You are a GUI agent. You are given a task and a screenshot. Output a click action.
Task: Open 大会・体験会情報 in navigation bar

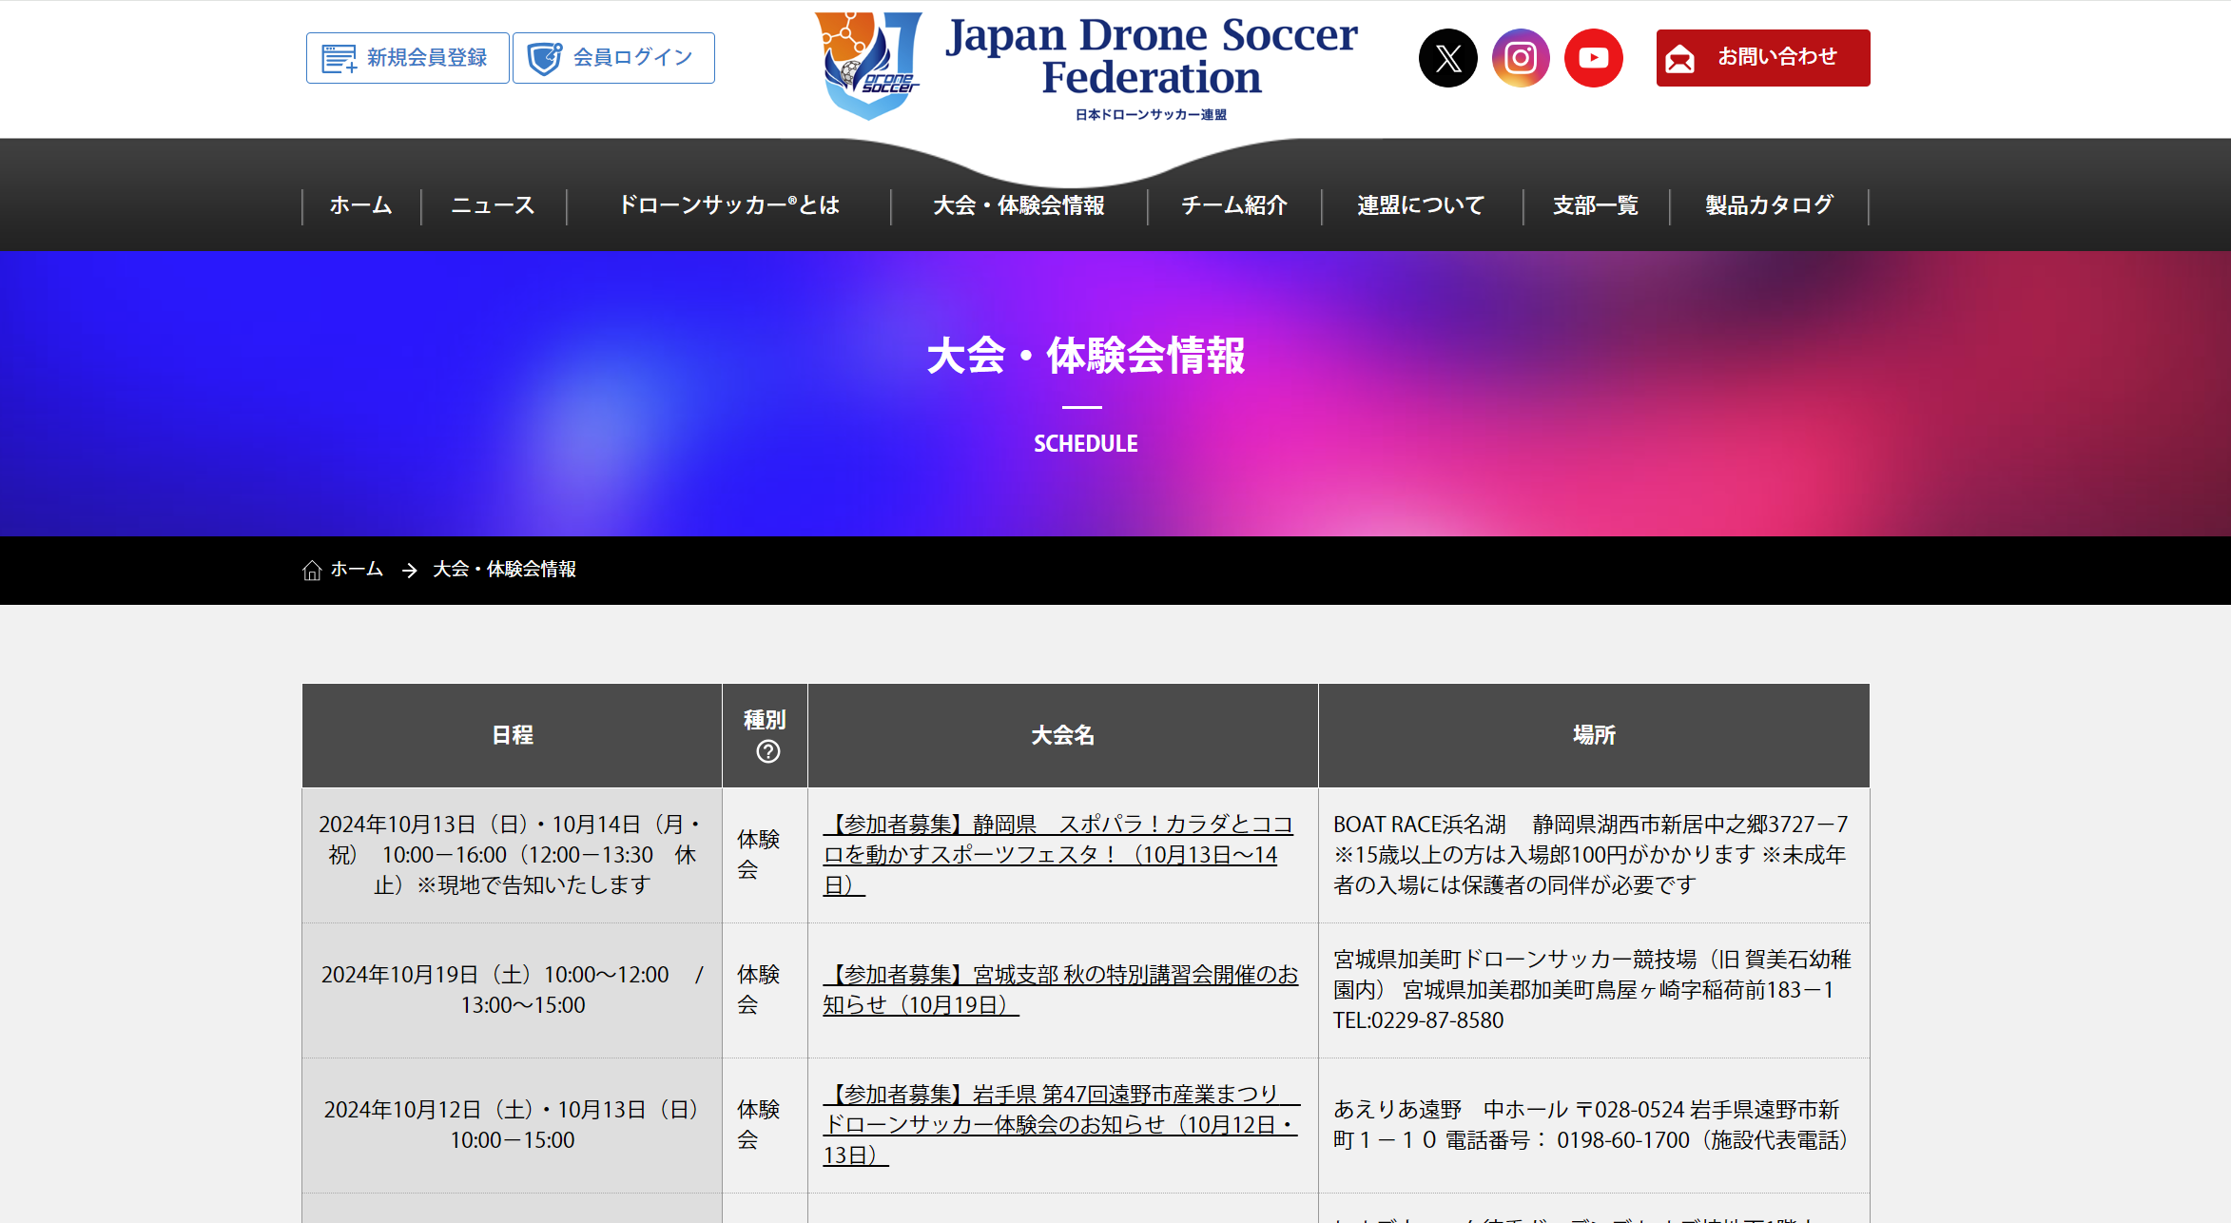(x=1018, y=205)
